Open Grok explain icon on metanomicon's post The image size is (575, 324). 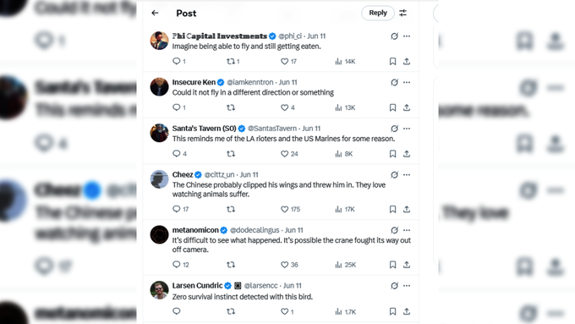pyautogui.click(x=394, y=230)
